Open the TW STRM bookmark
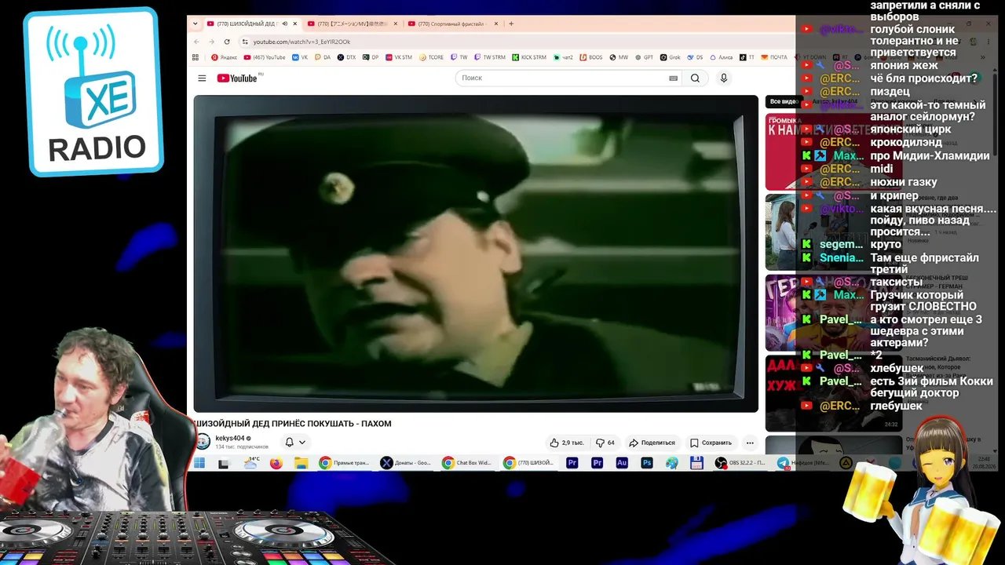The image size is (1005, 565). click(490, 57)
